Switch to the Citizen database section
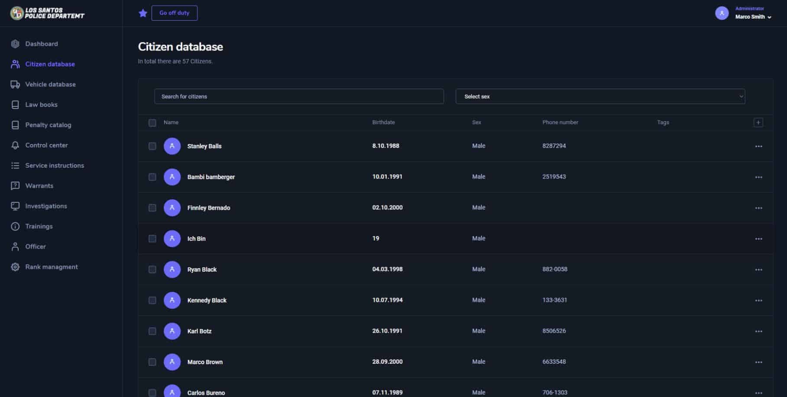Image resolution: width=787 pixels, height=397 pixels. [x=49, y=64]
